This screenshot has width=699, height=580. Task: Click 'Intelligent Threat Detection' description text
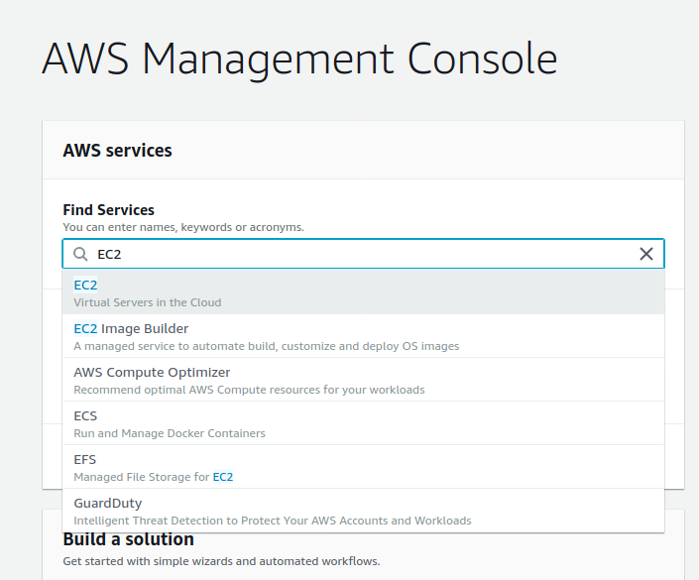[x=273, y=521]
